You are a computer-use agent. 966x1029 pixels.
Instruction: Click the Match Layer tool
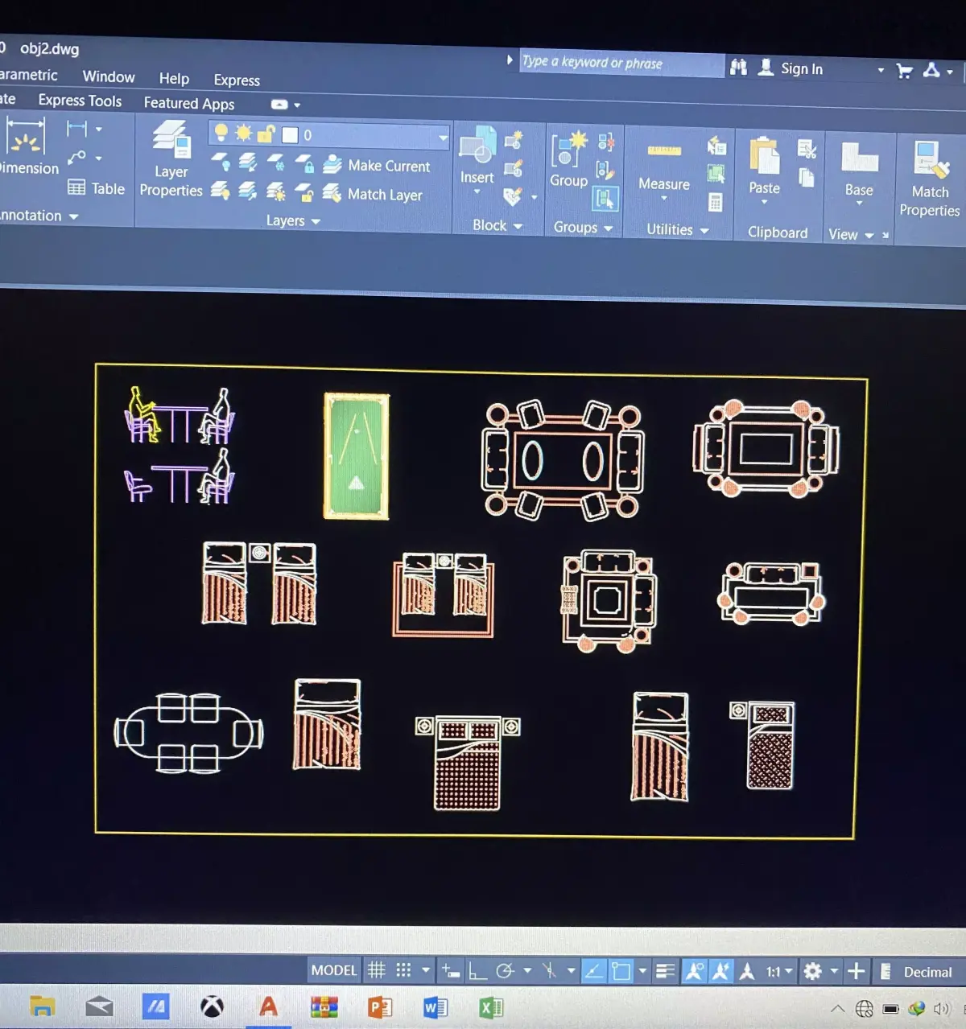[x=384, y=195]
